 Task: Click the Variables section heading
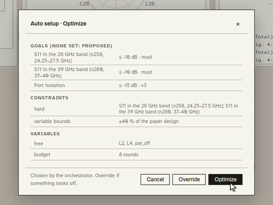[x=45, y=134]
